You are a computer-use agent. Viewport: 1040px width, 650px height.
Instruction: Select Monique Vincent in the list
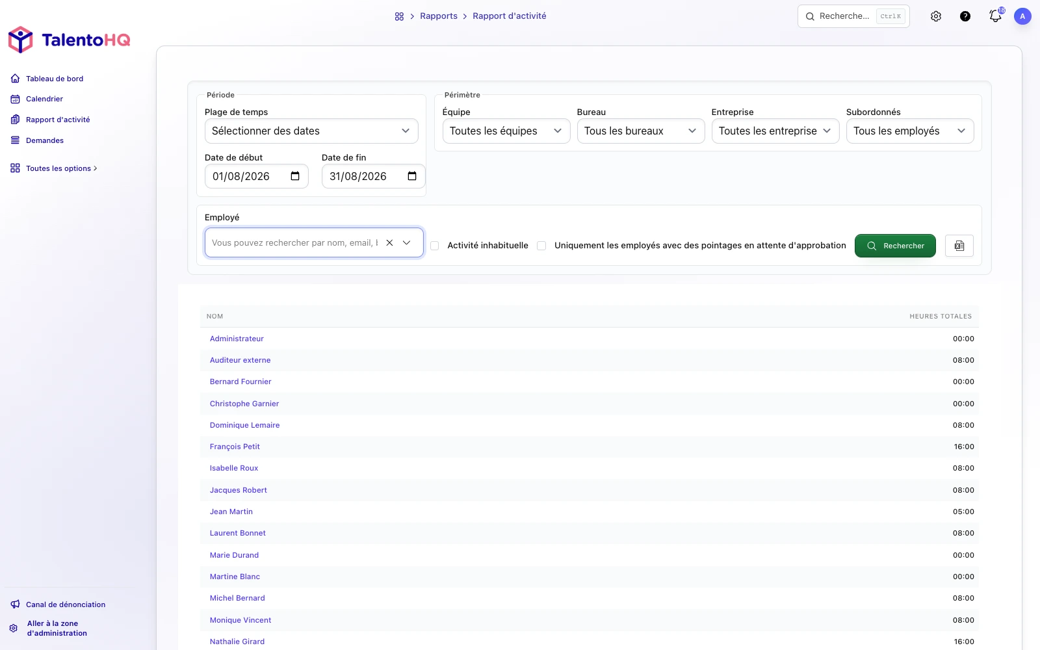pyautogui.click(x=240, y=620)
